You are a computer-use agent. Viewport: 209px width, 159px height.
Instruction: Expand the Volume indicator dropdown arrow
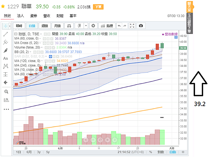tap(42, 47)
